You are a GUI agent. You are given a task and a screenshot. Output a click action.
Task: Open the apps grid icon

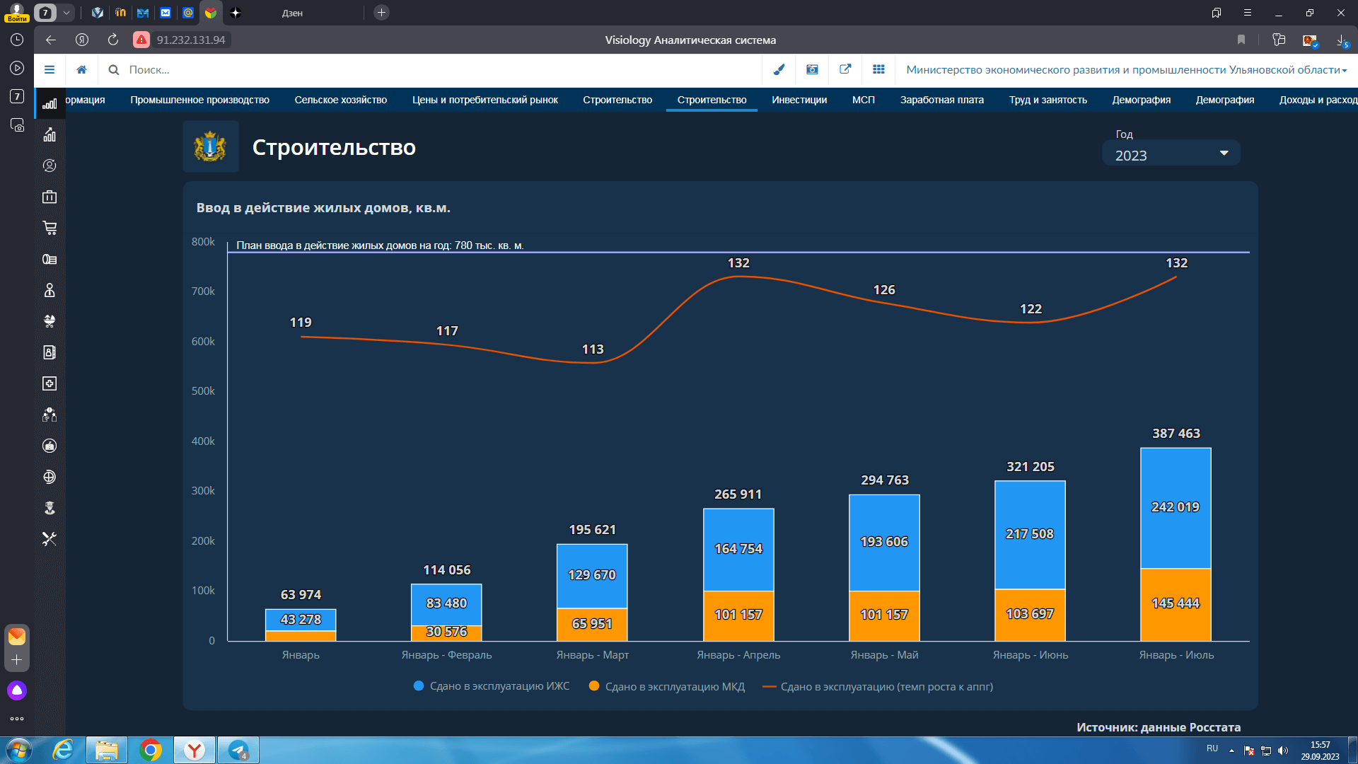[878, 69]
